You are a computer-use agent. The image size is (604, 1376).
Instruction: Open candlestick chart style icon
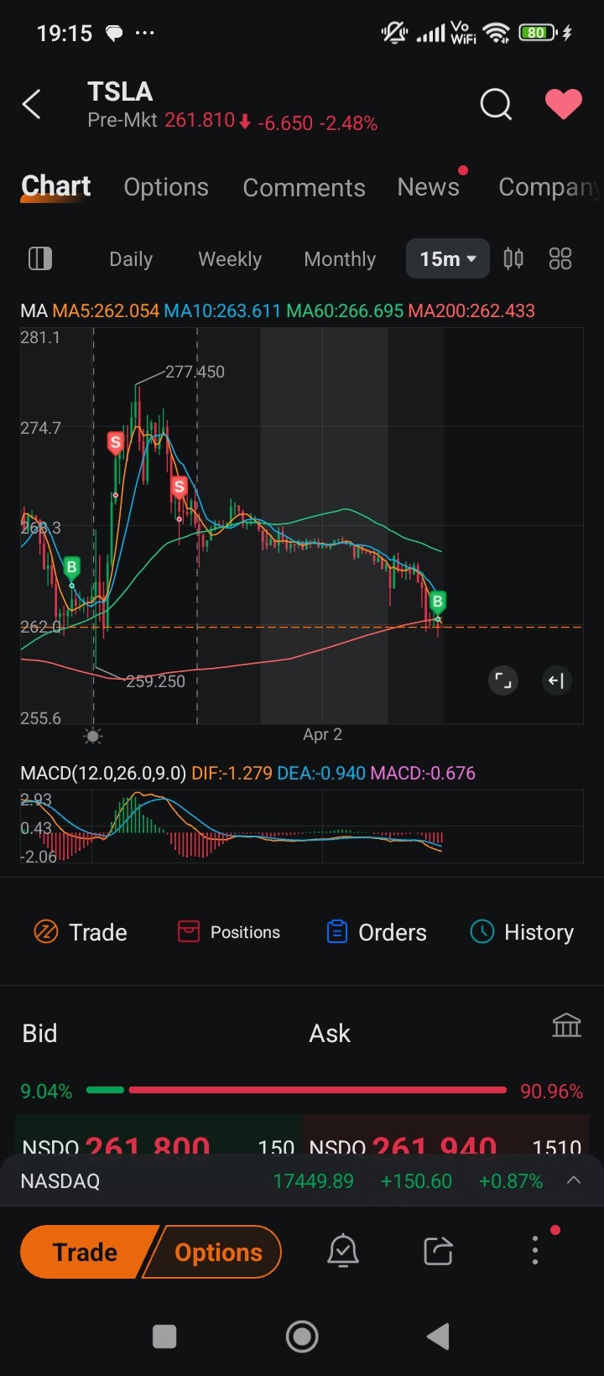[513, 258]
